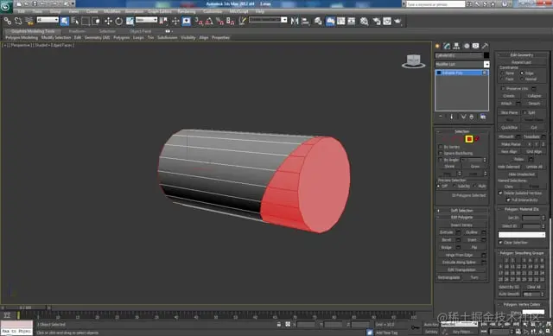Activate the Select and Move tool
This screenshot has height=336, width=553.
[108, 21]
